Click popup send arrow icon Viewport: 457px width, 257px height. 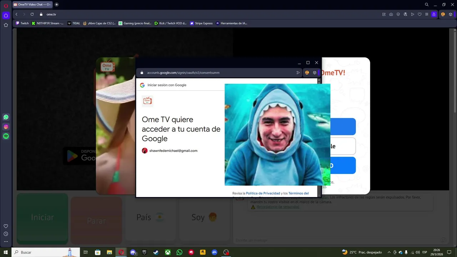click(x=298, y=72)
